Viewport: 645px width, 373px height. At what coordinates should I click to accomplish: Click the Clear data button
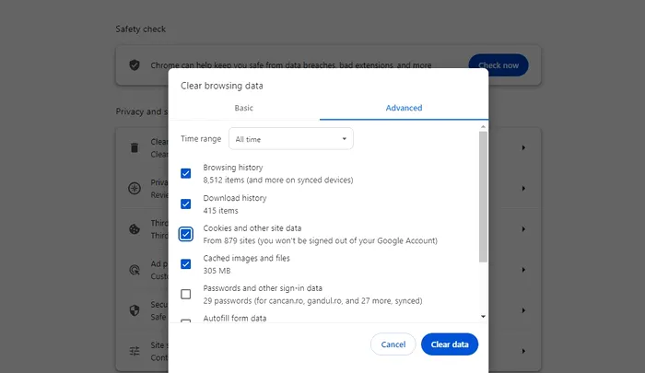450,344
